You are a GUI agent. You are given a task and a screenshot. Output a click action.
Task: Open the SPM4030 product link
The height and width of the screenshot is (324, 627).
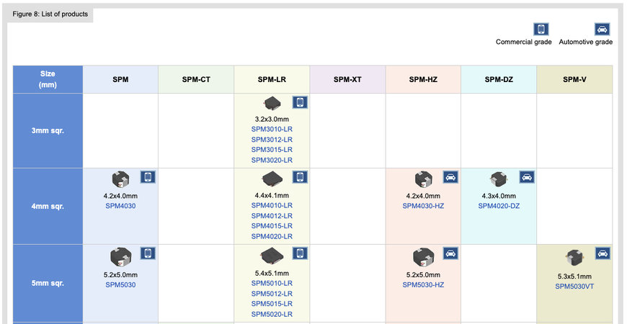pyautogui.click(x=120, y=206)
